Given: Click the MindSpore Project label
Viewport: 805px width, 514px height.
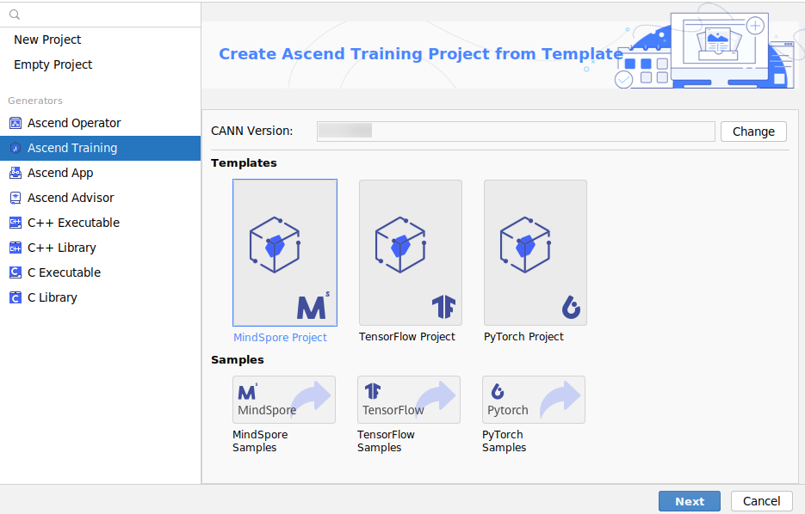Looking at the screenshot, I should (x=281, y=337).
